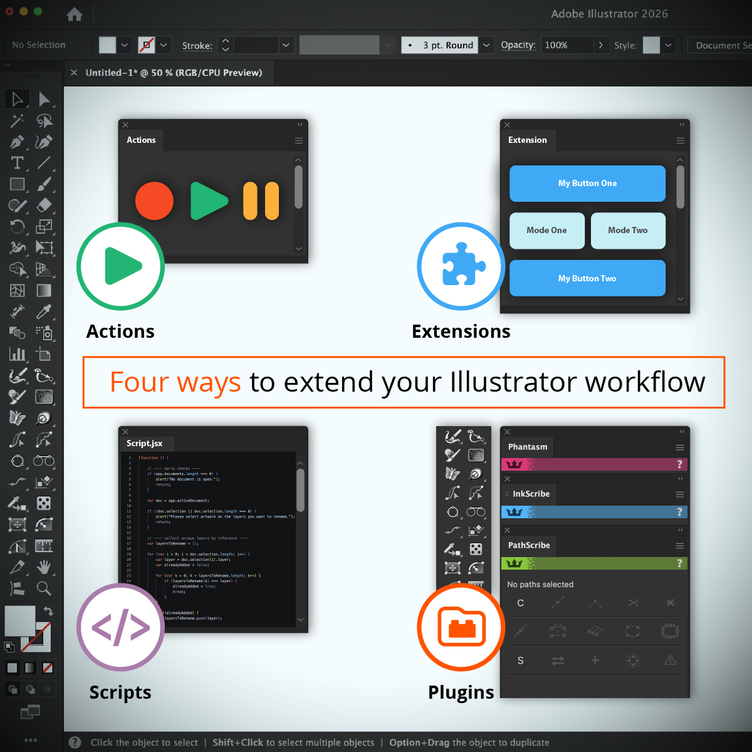Viewport: 752px width, 752px height.
Task: Enable Draw Behind mode
Action: 30,689
